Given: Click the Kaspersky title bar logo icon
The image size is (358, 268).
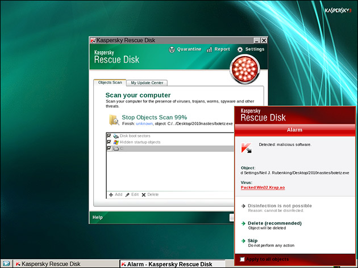Looking at the screenshot, I should tap(93, 41).
